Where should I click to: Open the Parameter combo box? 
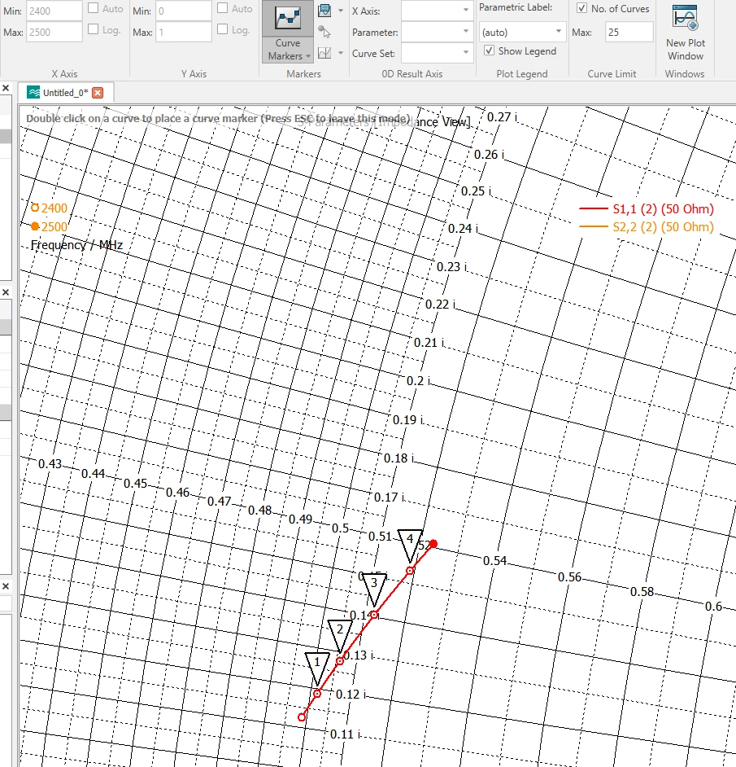coord(437,32)
